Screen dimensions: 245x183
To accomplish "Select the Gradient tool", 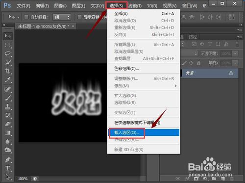I will [8, 132].
